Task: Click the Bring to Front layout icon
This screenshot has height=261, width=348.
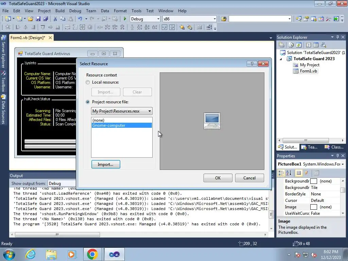Action: [x=182, y=27]
